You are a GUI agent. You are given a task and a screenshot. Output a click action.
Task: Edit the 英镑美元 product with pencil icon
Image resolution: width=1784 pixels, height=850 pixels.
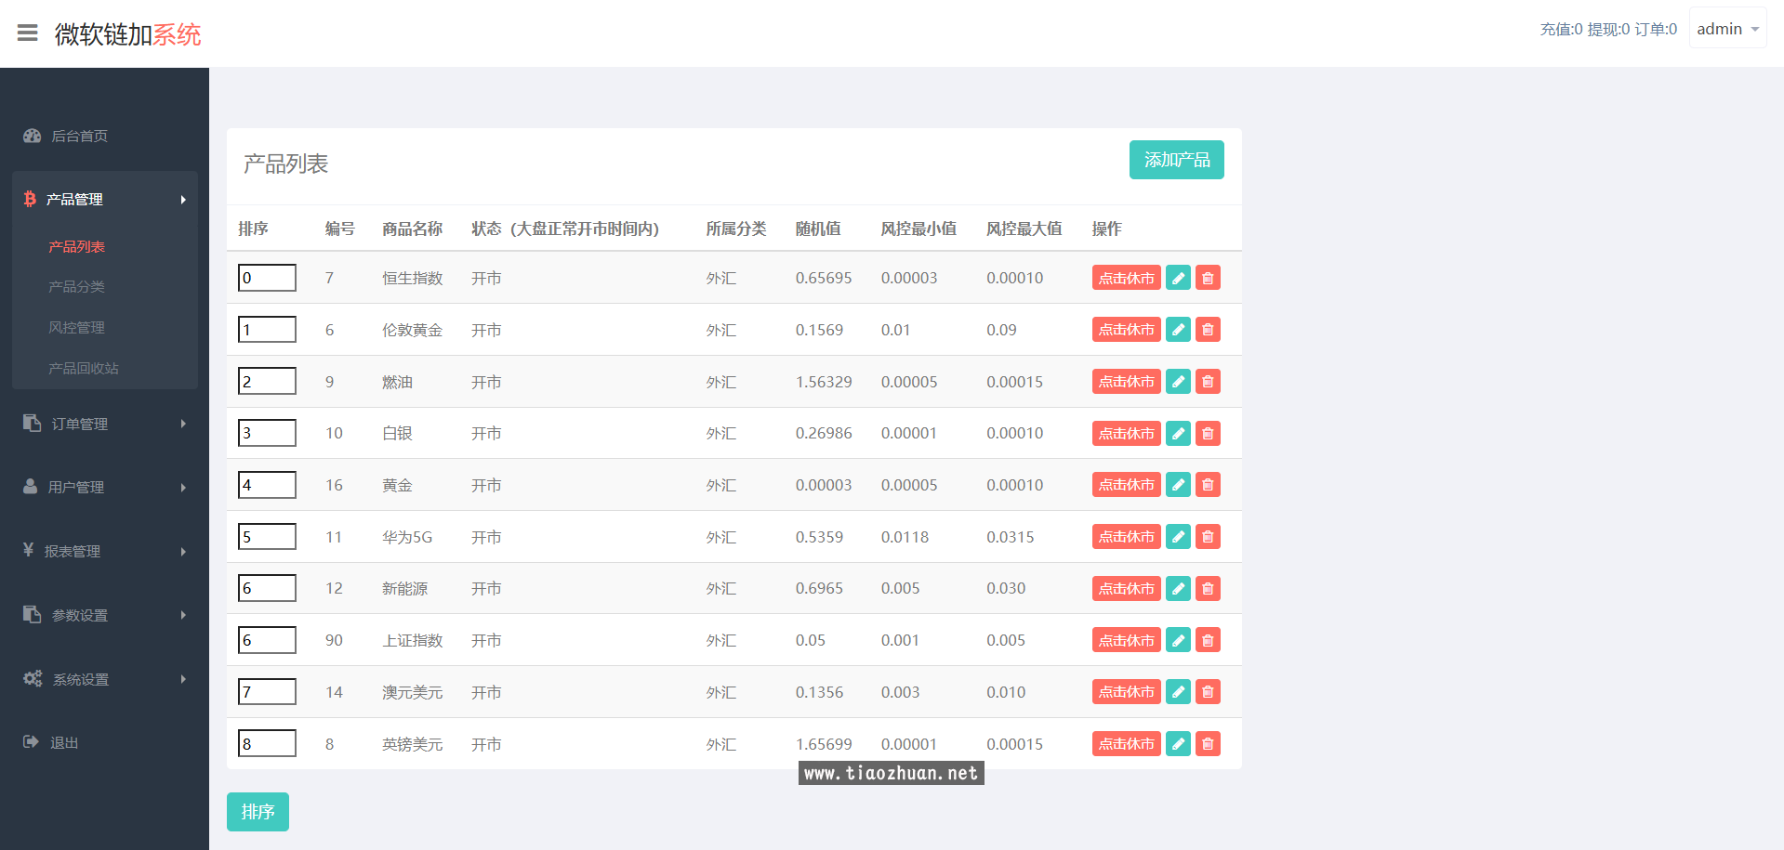tap(1178, 743)
